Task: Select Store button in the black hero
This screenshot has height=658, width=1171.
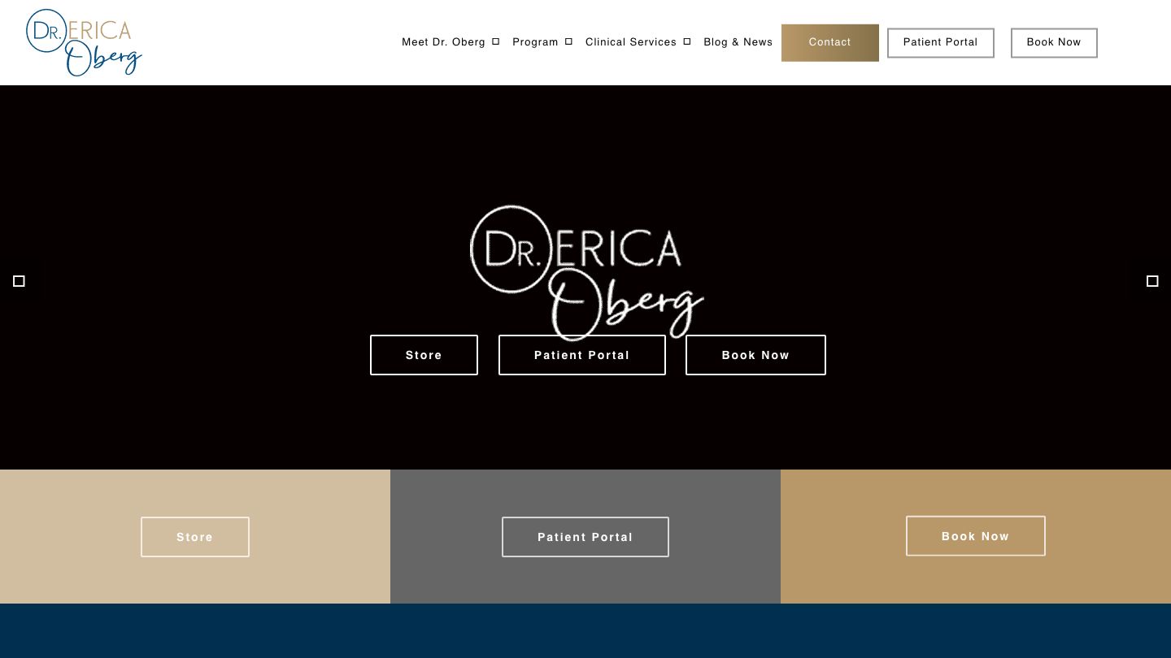Action: click(x=424, y=355)
